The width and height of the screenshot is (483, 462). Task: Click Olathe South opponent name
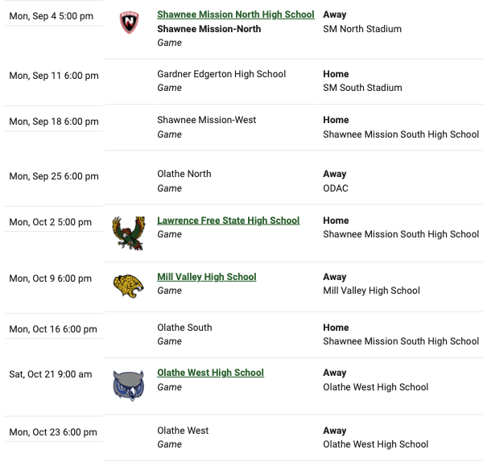coord(184,328)
